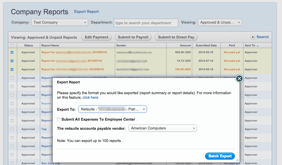Close the Export Report dialog
The image size is (282, 165).
click(239, 79)
